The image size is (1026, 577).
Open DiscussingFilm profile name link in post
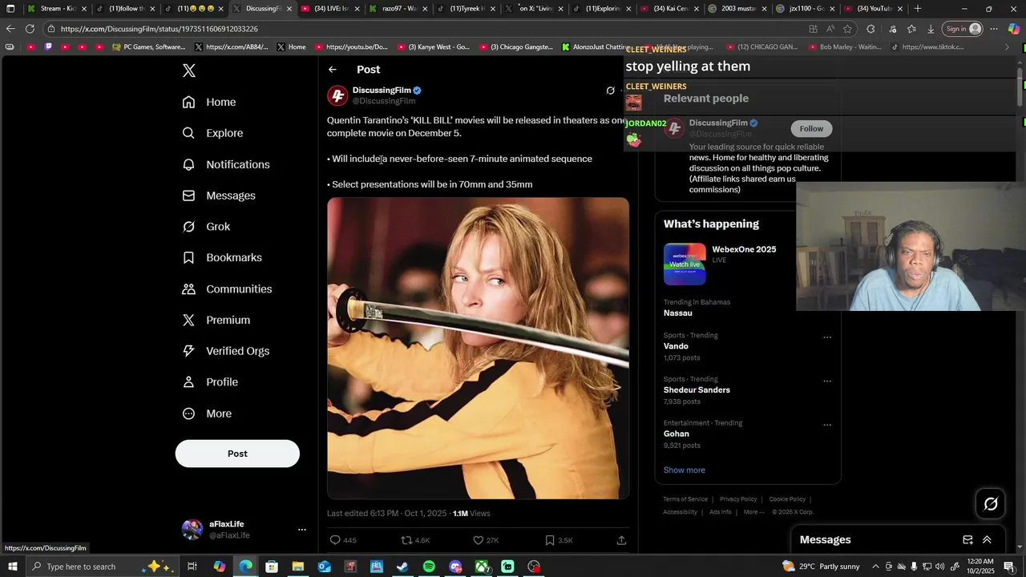[x=382, y=91]
